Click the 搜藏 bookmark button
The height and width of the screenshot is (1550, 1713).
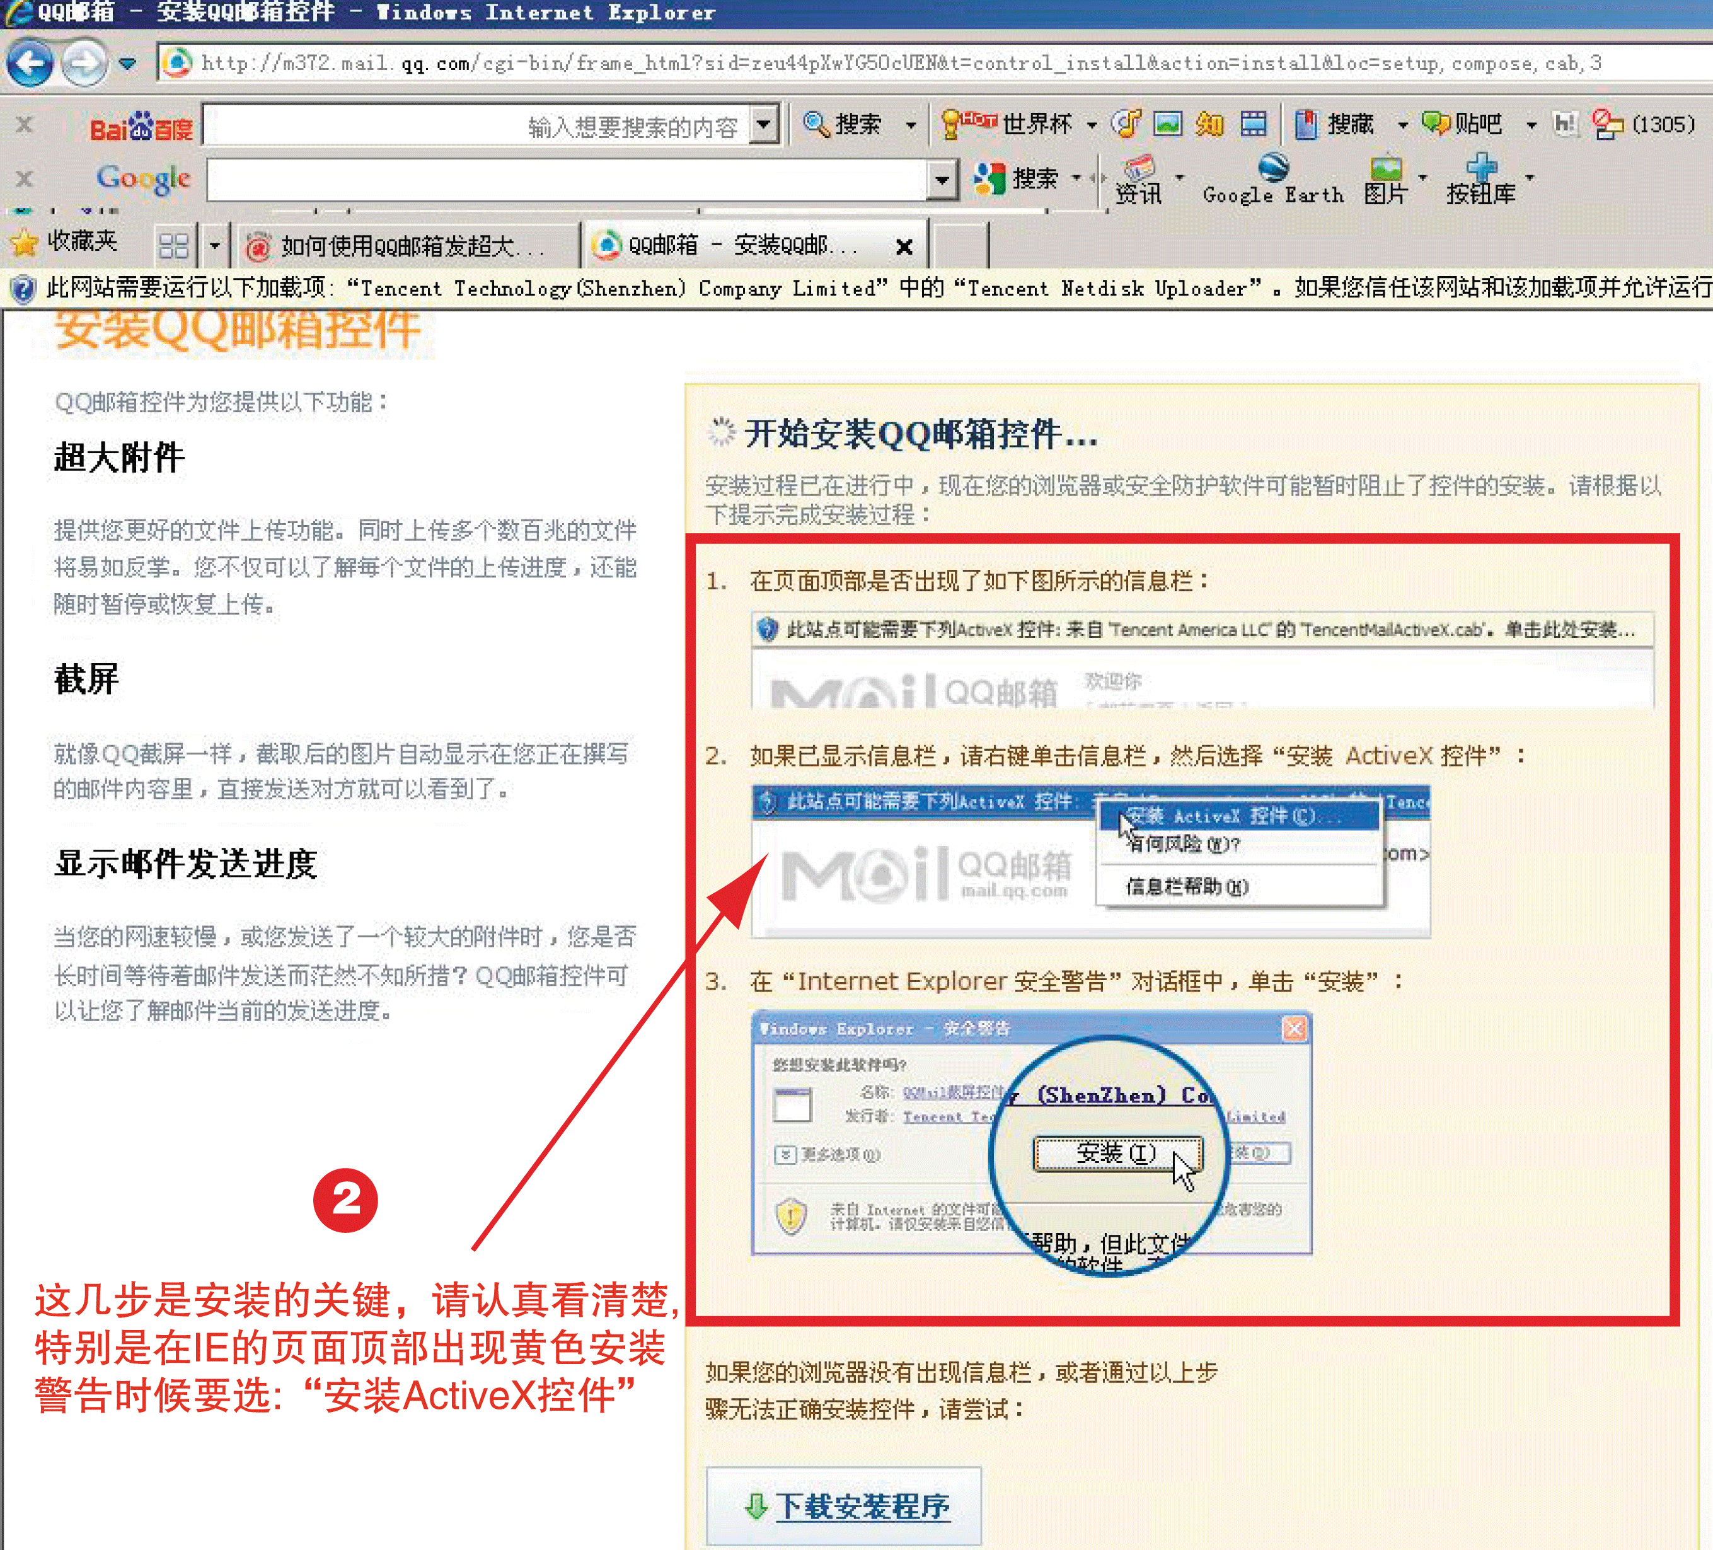[x=1334, y=124]
